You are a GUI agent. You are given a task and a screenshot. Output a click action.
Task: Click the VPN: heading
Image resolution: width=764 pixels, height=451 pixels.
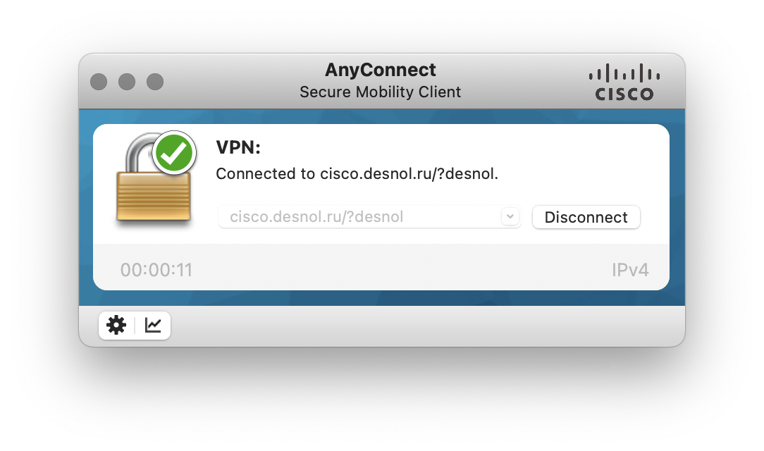click(x=238, y=147)
